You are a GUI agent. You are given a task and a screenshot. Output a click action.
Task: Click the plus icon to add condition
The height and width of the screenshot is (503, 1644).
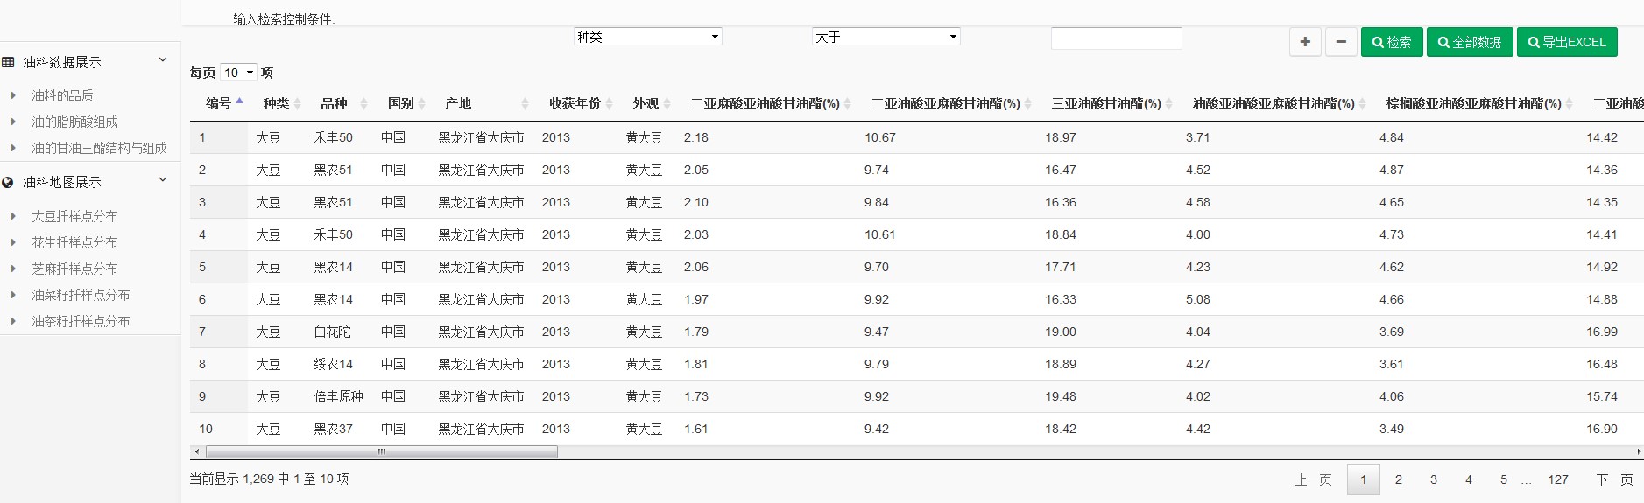point(1305,42)
